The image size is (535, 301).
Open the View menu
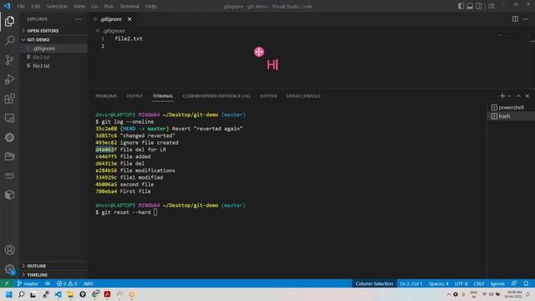pyautogui.click(x=79, y=6)
